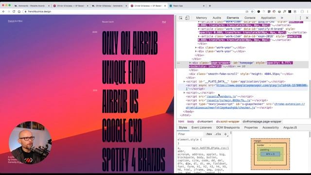Switch to the Audits tab
The height and width of the screenshot is (175, 311).
coord(217,18)
